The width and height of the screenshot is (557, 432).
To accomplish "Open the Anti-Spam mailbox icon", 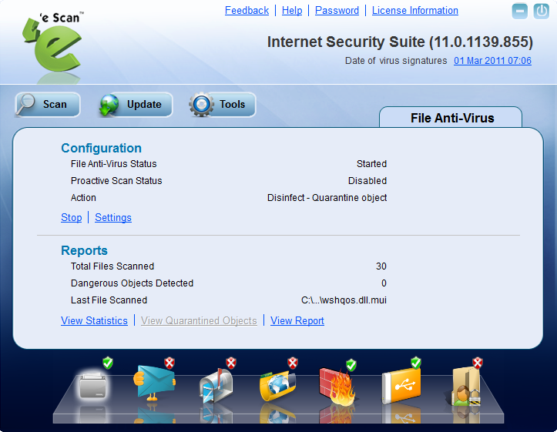I will (216, 385).
